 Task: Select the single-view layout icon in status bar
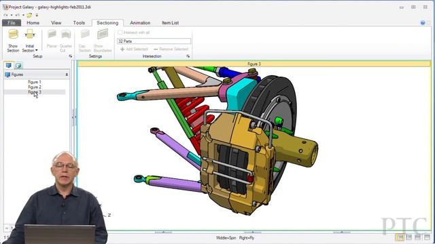[x=400, y=237]
